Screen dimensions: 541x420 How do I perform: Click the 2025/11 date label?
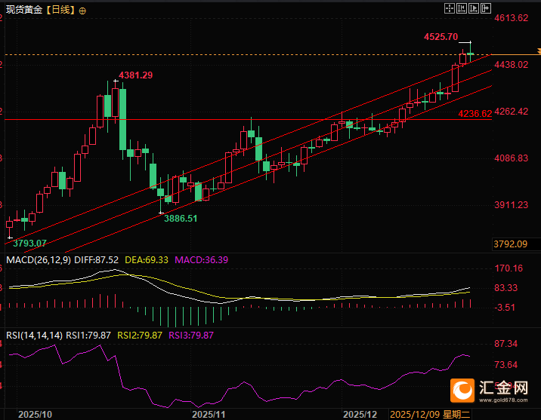click(209, 414)
